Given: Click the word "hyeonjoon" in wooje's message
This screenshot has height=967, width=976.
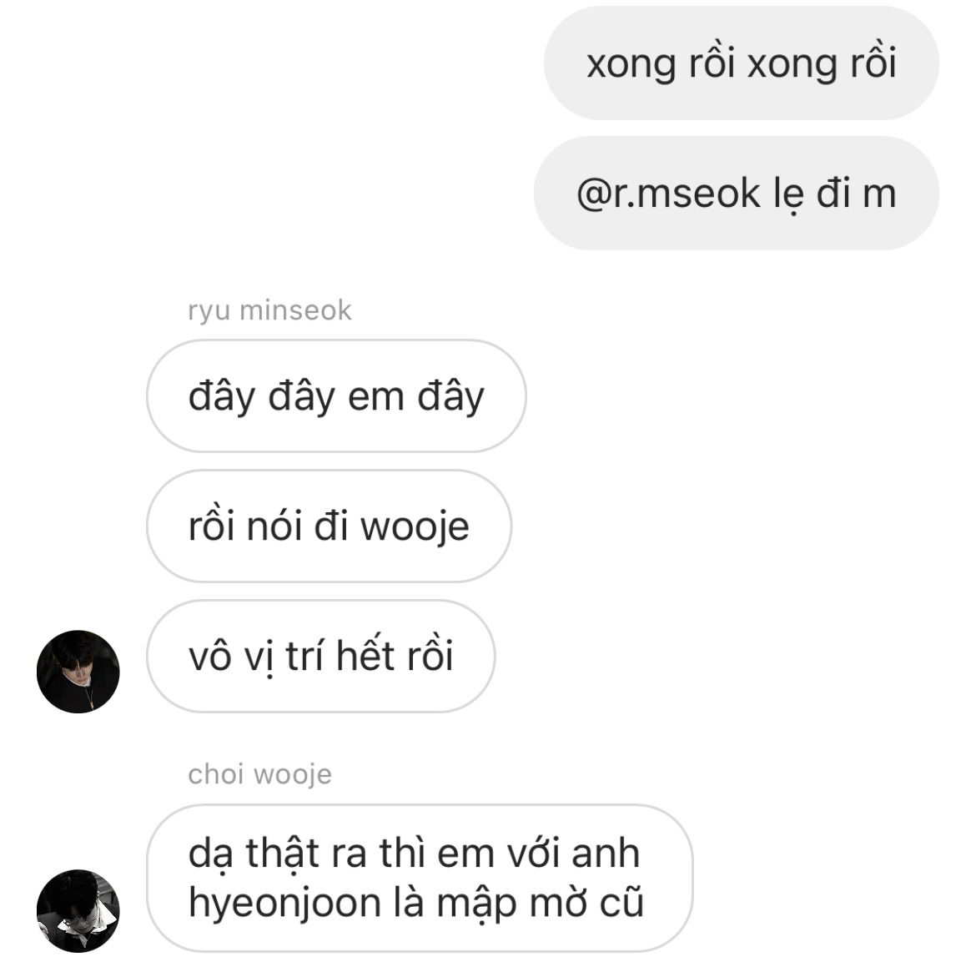Looking at the screenshot, I should pyautogui.click(x=285, y=904).
